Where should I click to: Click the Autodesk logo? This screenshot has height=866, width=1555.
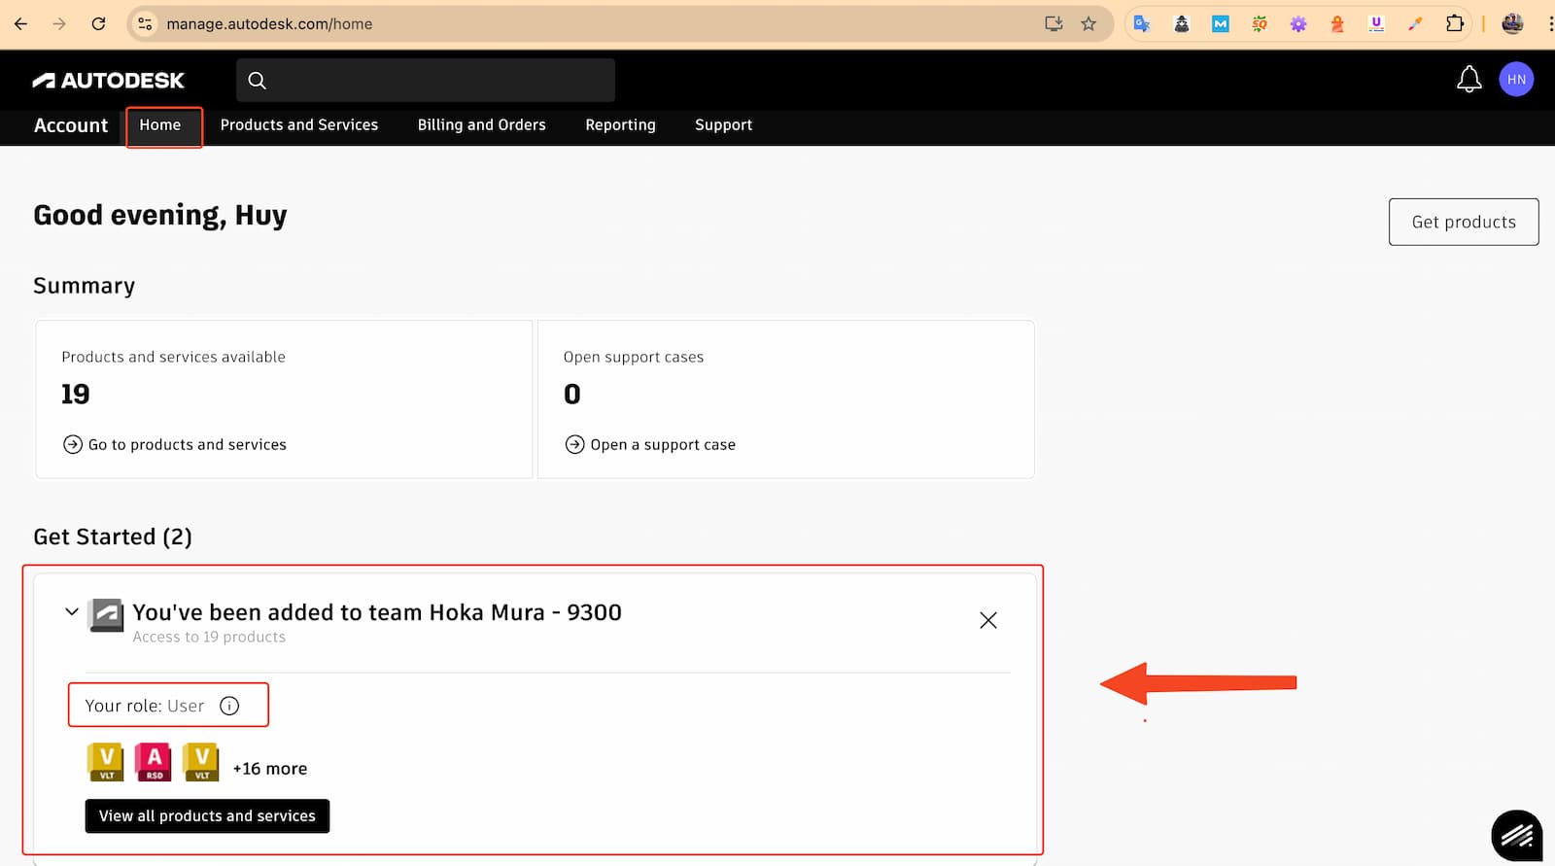click(x=108, y=80)
